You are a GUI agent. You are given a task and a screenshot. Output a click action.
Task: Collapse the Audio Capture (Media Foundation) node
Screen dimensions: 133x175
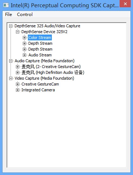pos(11,61)
